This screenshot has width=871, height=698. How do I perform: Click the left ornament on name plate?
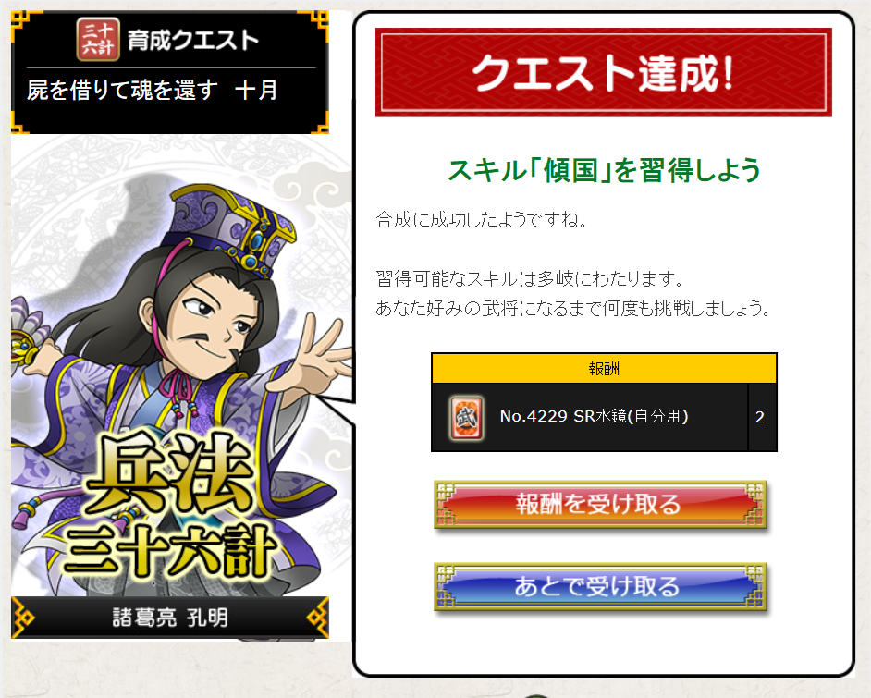click(23, 618)
